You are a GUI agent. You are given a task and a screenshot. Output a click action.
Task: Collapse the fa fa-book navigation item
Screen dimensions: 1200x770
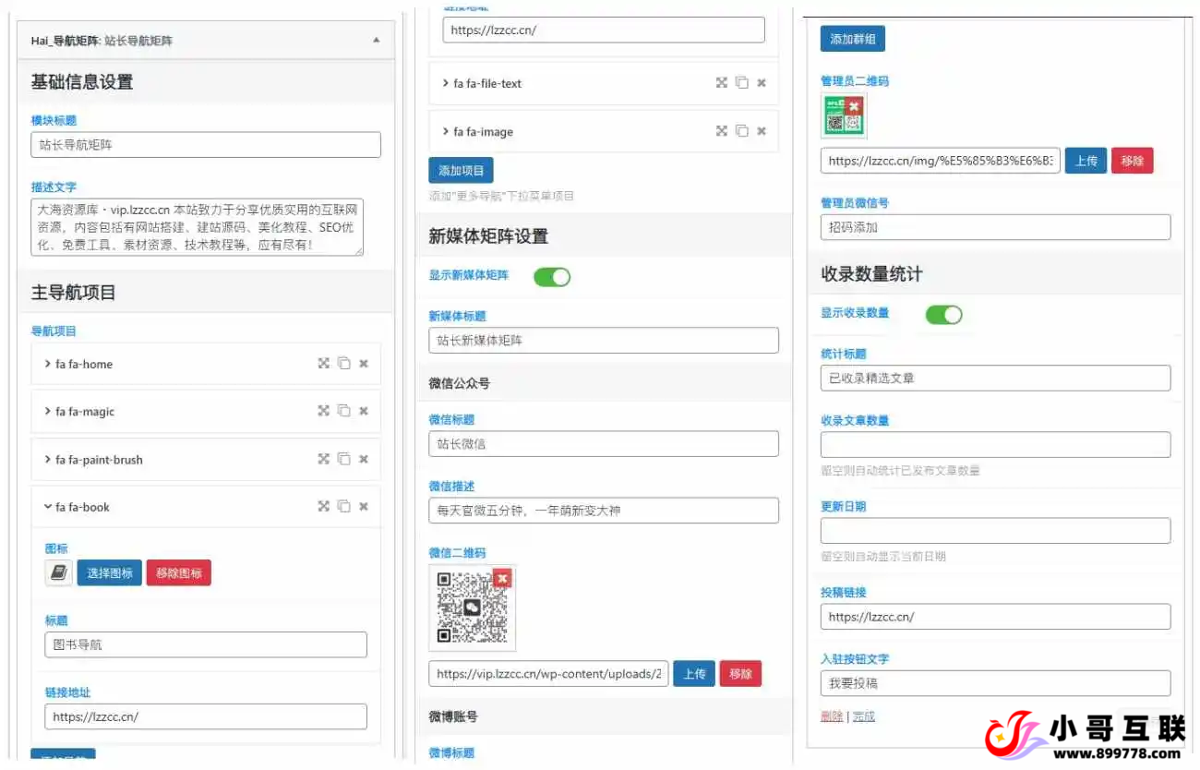pyautogui.click(x=48, y=507)
